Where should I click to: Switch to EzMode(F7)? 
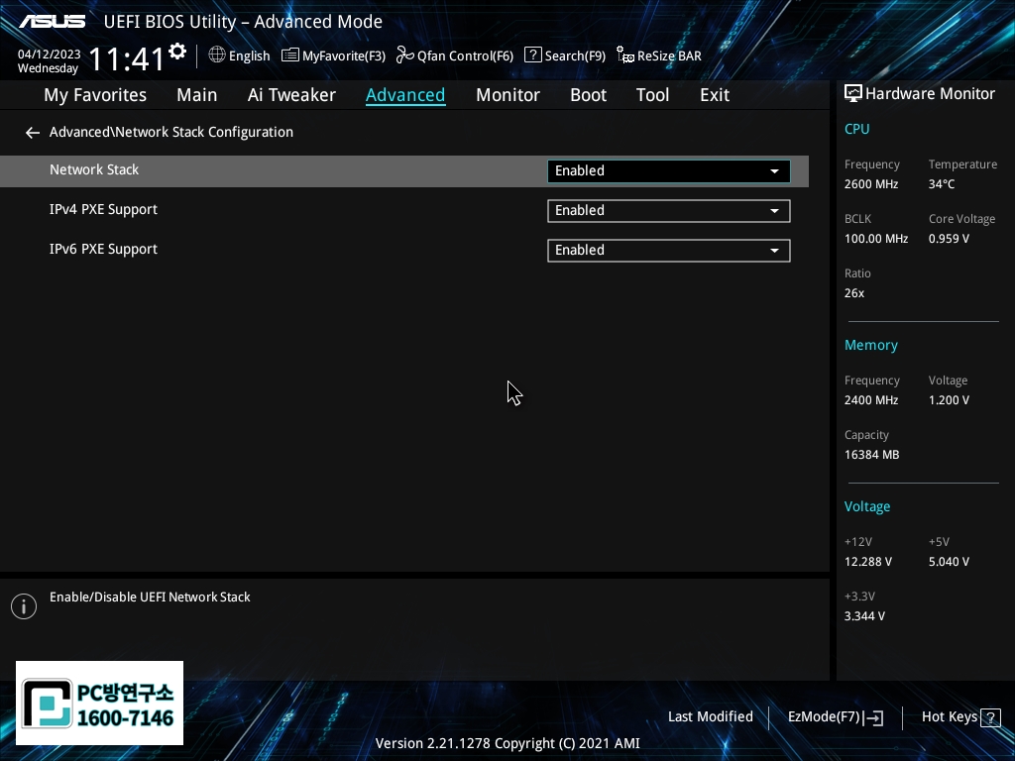(824, 717)
